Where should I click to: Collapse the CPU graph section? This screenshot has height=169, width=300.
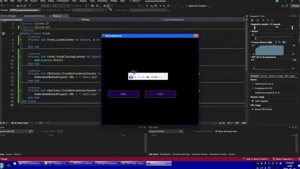click(x=251, y=57)
